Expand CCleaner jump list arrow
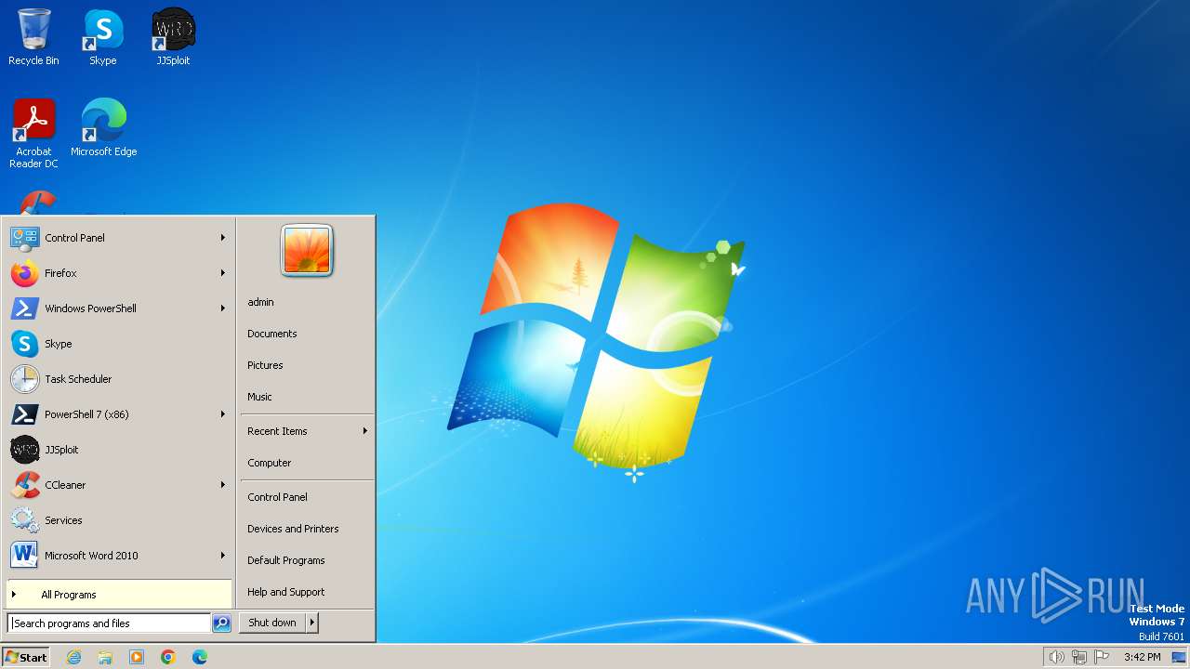The width and height of the screenshot is (1190, 669). (x=223, y=485)
